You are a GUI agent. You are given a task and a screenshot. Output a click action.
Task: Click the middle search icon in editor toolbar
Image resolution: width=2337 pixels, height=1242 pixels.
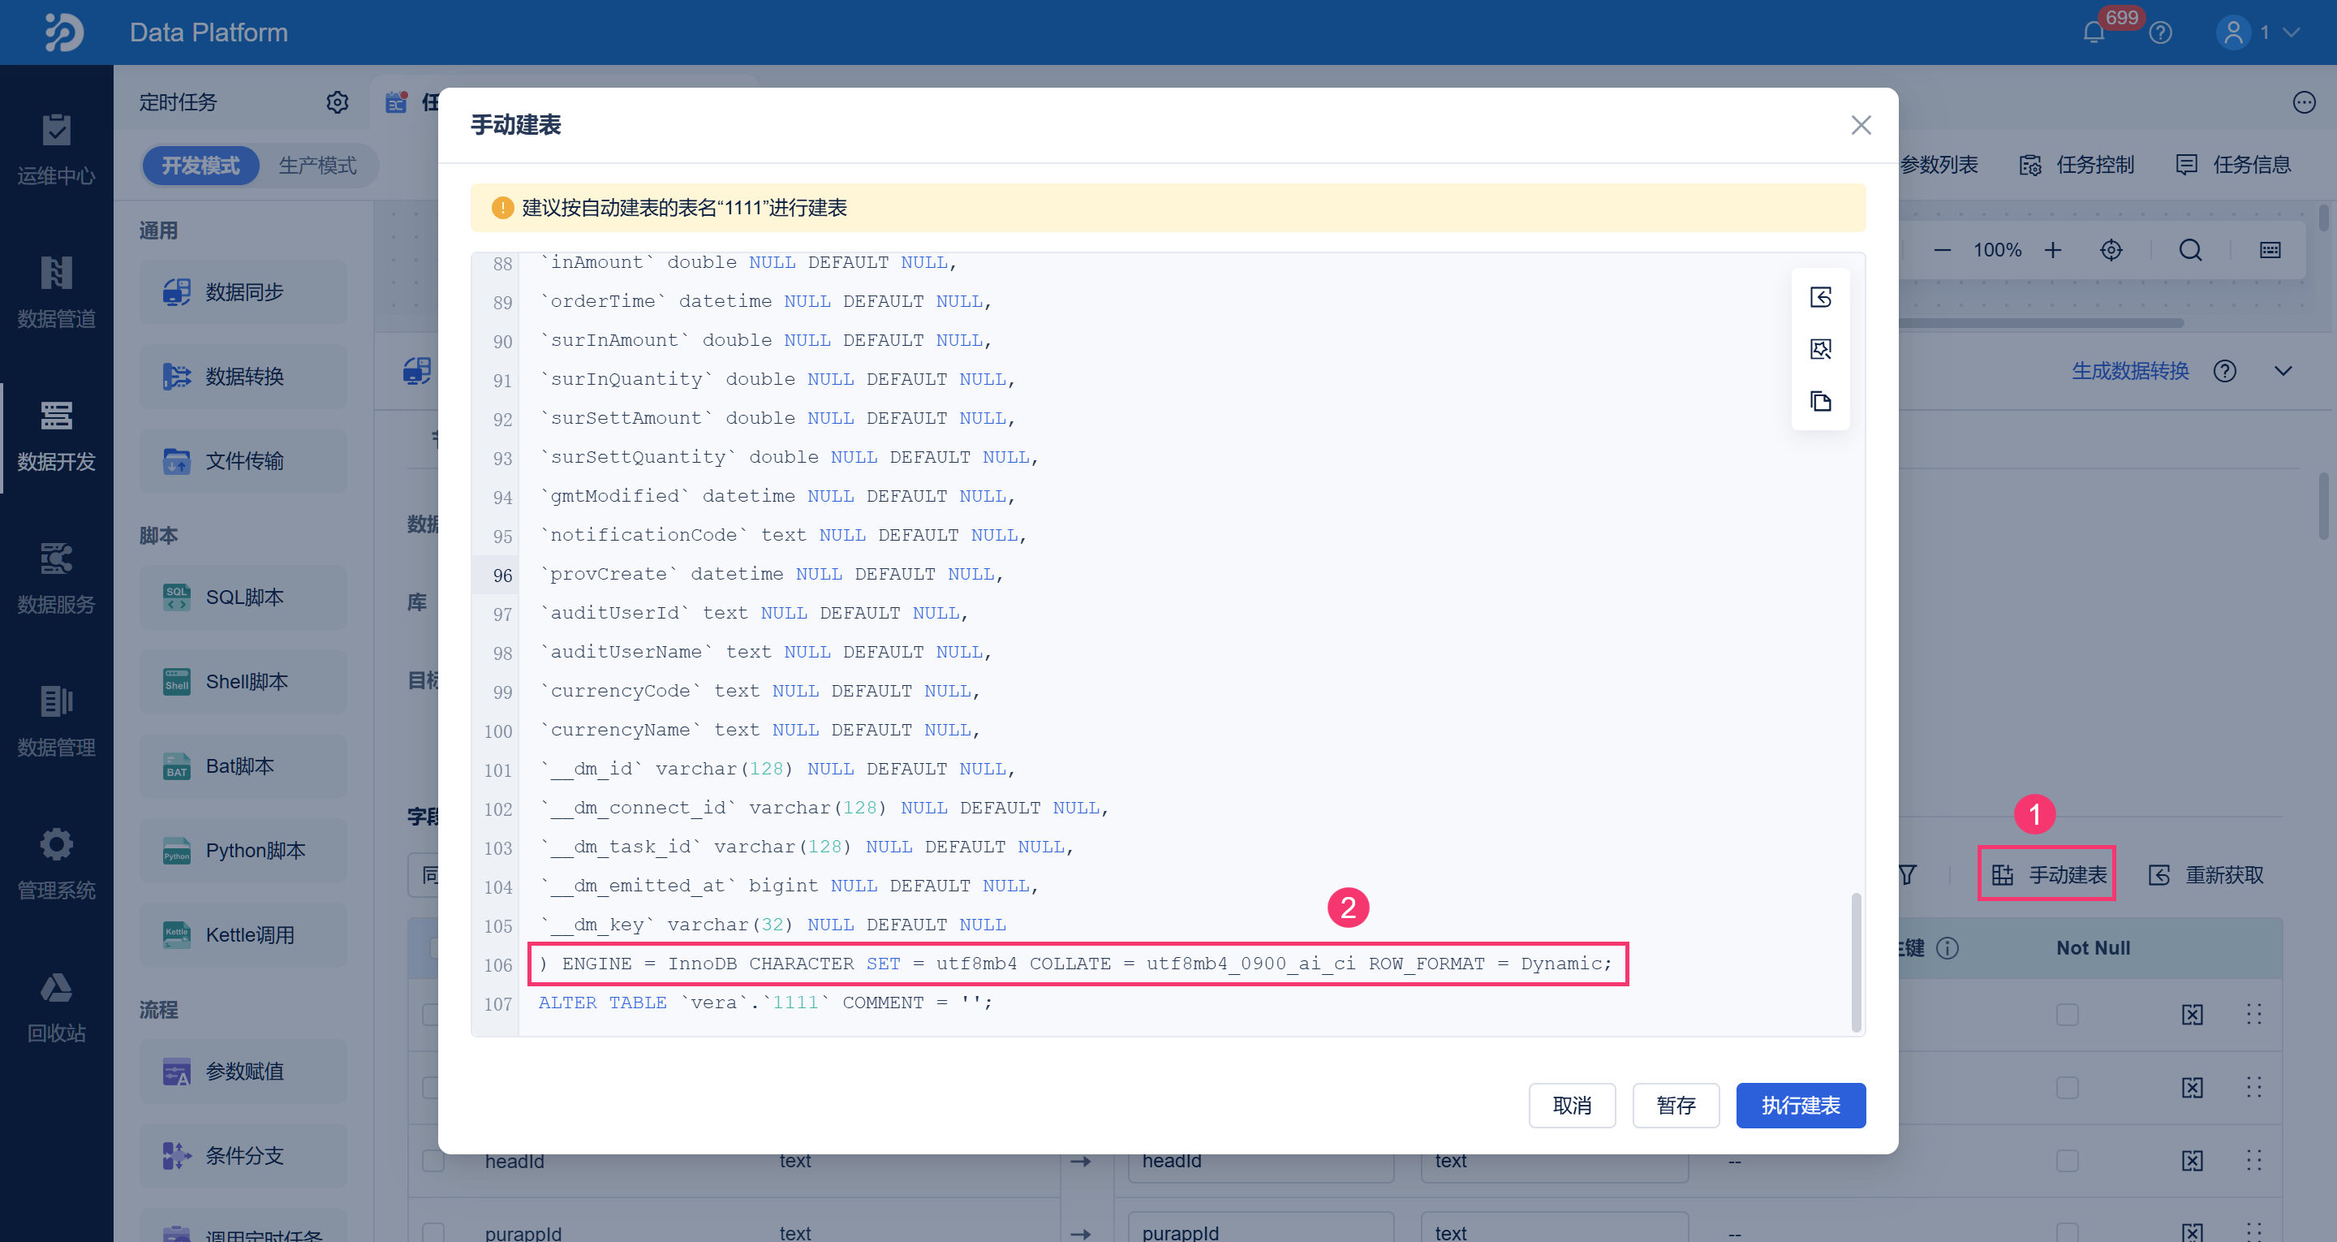point(1820,350)
